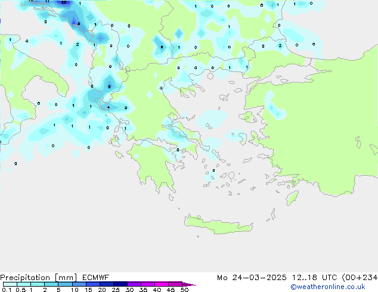378x292 pixels.
Task: Click the 'Precipitation' title text
Action: click(25, 278)
